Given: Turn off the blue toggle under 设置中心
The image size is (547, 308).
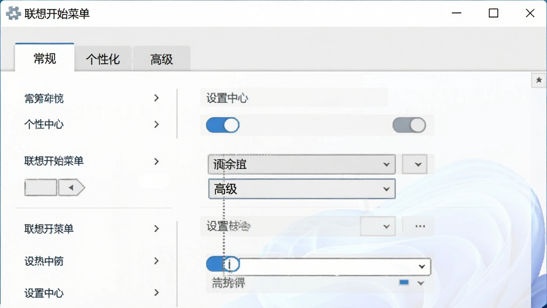Looking at the screenshot, I should [223, 125].
